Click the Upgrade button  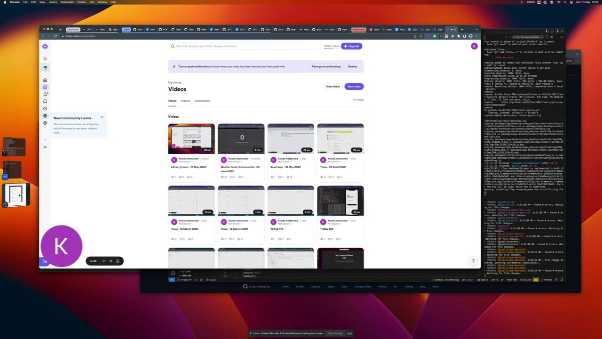click(x=352, y=46)
